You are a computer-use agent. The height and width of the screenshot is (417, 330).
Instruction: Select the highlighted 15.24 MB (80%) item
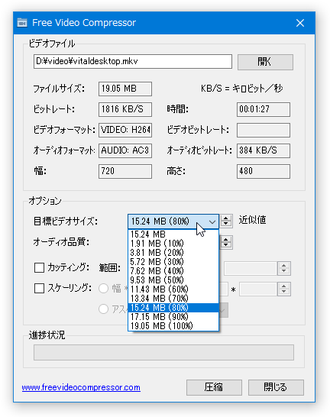click(173, 308)
